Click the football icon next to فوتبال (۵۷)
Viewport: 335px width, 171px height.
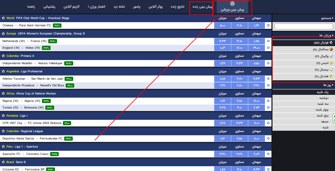pos(331,43)
